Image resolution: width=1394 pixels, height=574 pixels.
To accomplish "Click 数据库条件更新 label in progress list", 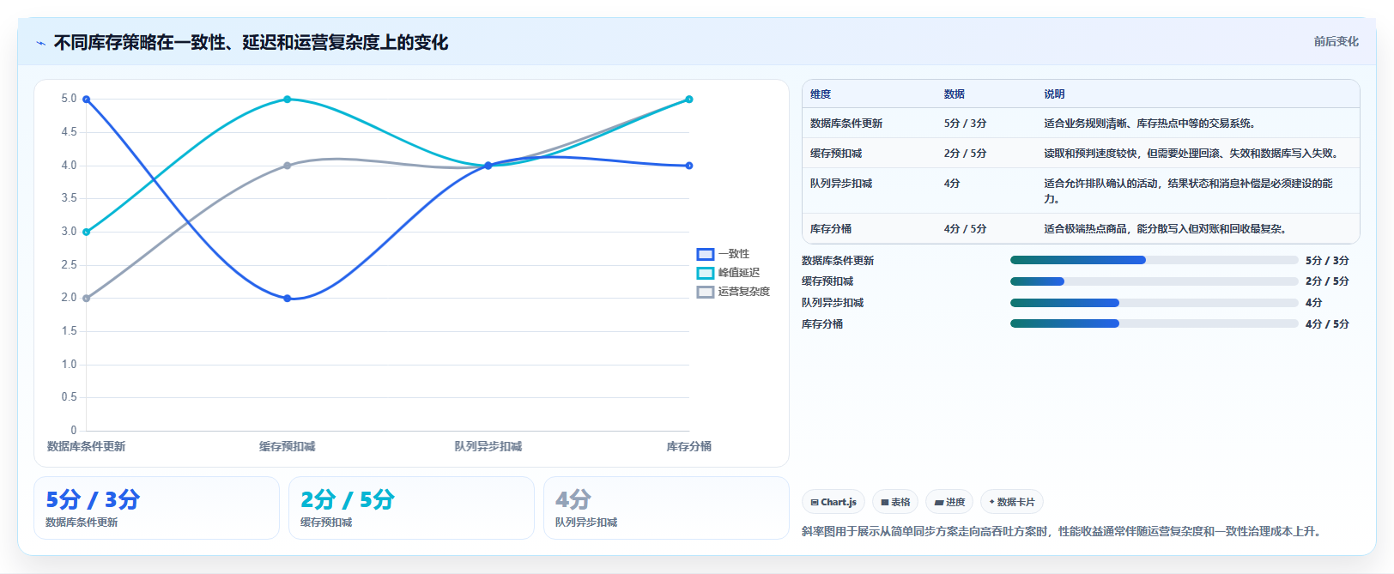I will [838, 261].
